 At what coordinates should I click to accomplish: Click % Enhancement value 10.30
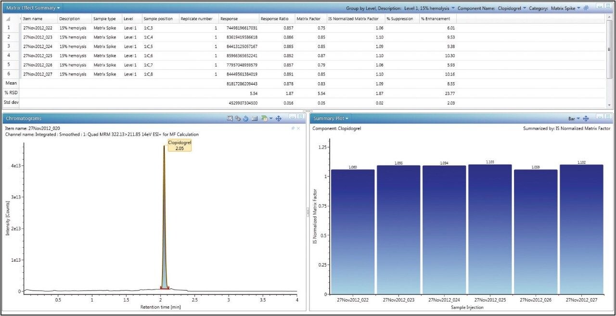tap(449, 56)
